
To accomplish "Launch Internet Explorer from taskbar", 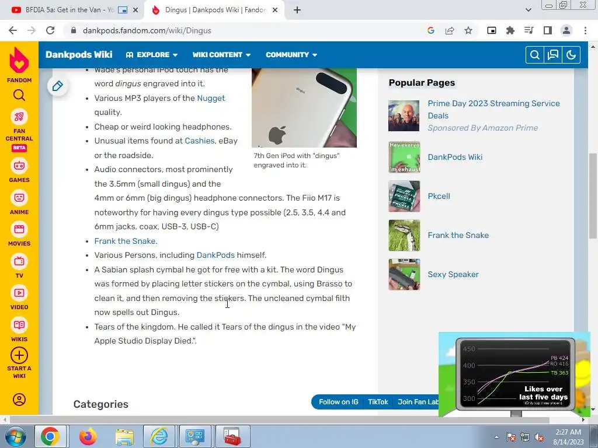I will (x=159, y=437).
